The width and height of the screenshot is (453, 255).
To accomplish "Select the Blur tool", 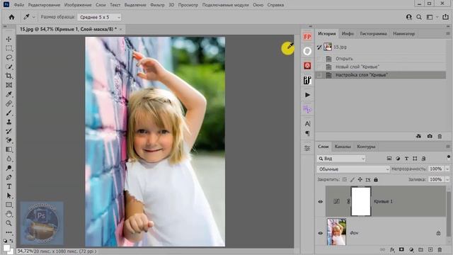I will point(8,159).
